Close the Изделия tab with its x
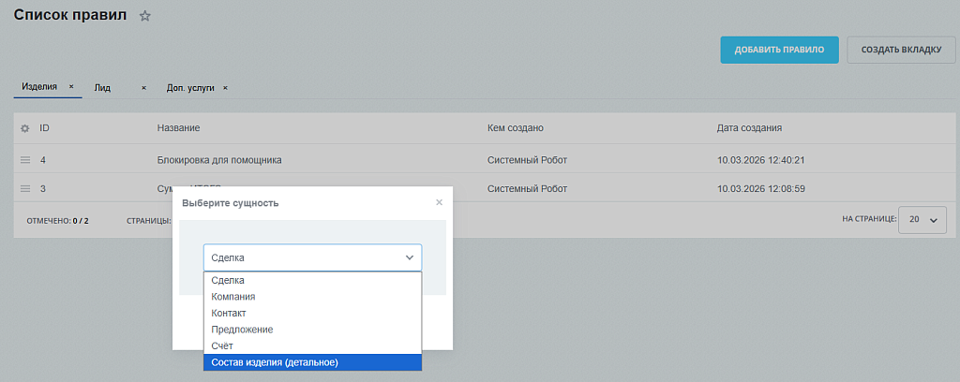Screen dimensions: 960x382 pos(71,87)
